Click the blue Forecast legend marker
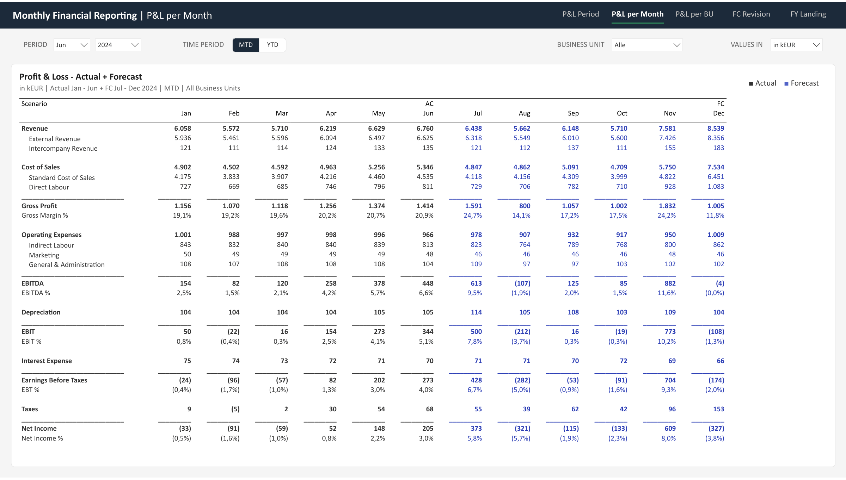This screenshot has height=480, width=846. point(786,84)
